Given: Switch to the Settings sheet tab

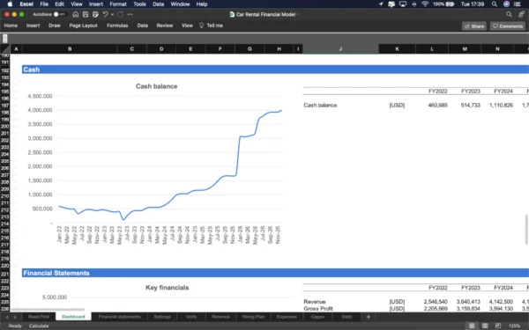Looking at the screenshot, I should click(162, 317).
